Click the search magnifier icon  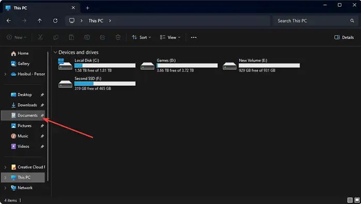[x=352, y=21]
